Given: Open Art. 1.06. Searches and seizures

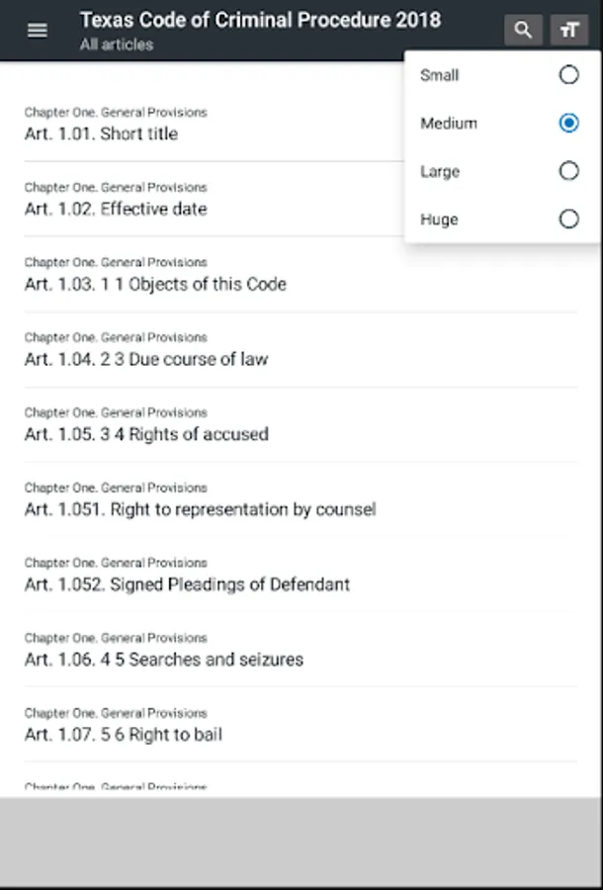Looking at the screenshot, I should point(164,660).
